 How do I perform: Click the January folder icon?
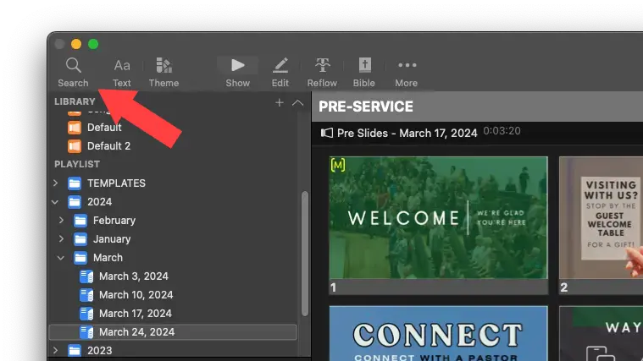[80, 238]
